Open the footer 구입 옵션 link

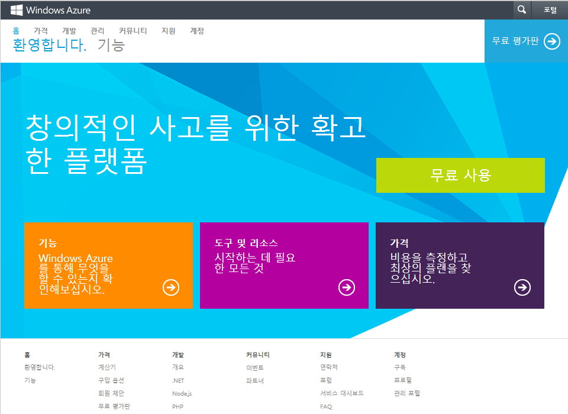tap(111, 380)
